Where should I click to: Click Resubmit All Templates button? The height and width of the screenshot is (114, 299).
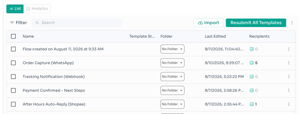[x=256, y=23]
